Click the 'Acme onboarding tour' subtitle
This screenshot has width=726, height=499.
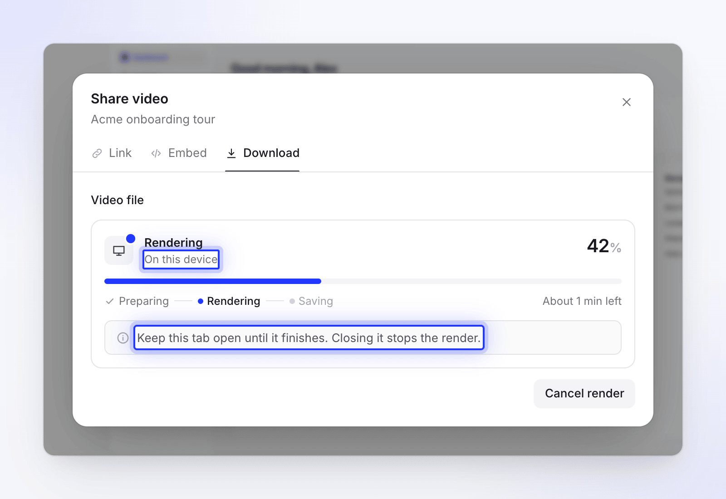tap(153, 119)
